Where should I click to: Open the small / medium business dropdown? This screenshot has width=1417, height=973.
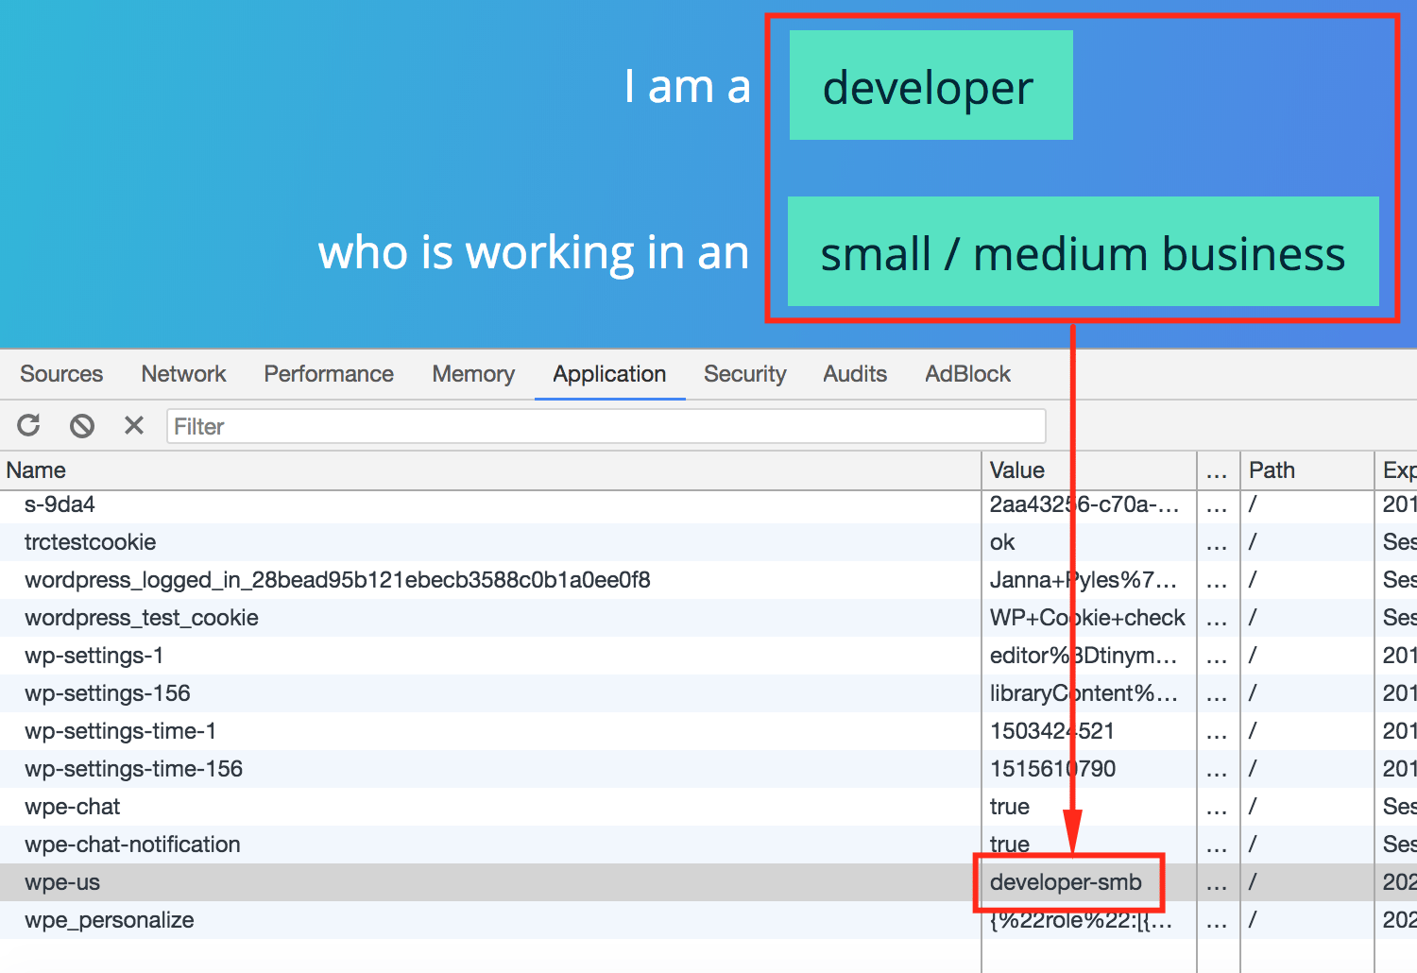tap(1083, 252)
